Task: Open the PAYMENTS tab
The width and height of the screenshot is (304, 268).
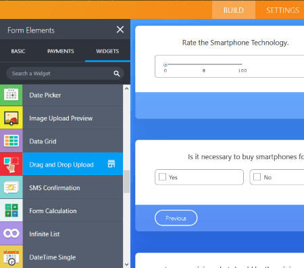Action: (x=61, y=51)
